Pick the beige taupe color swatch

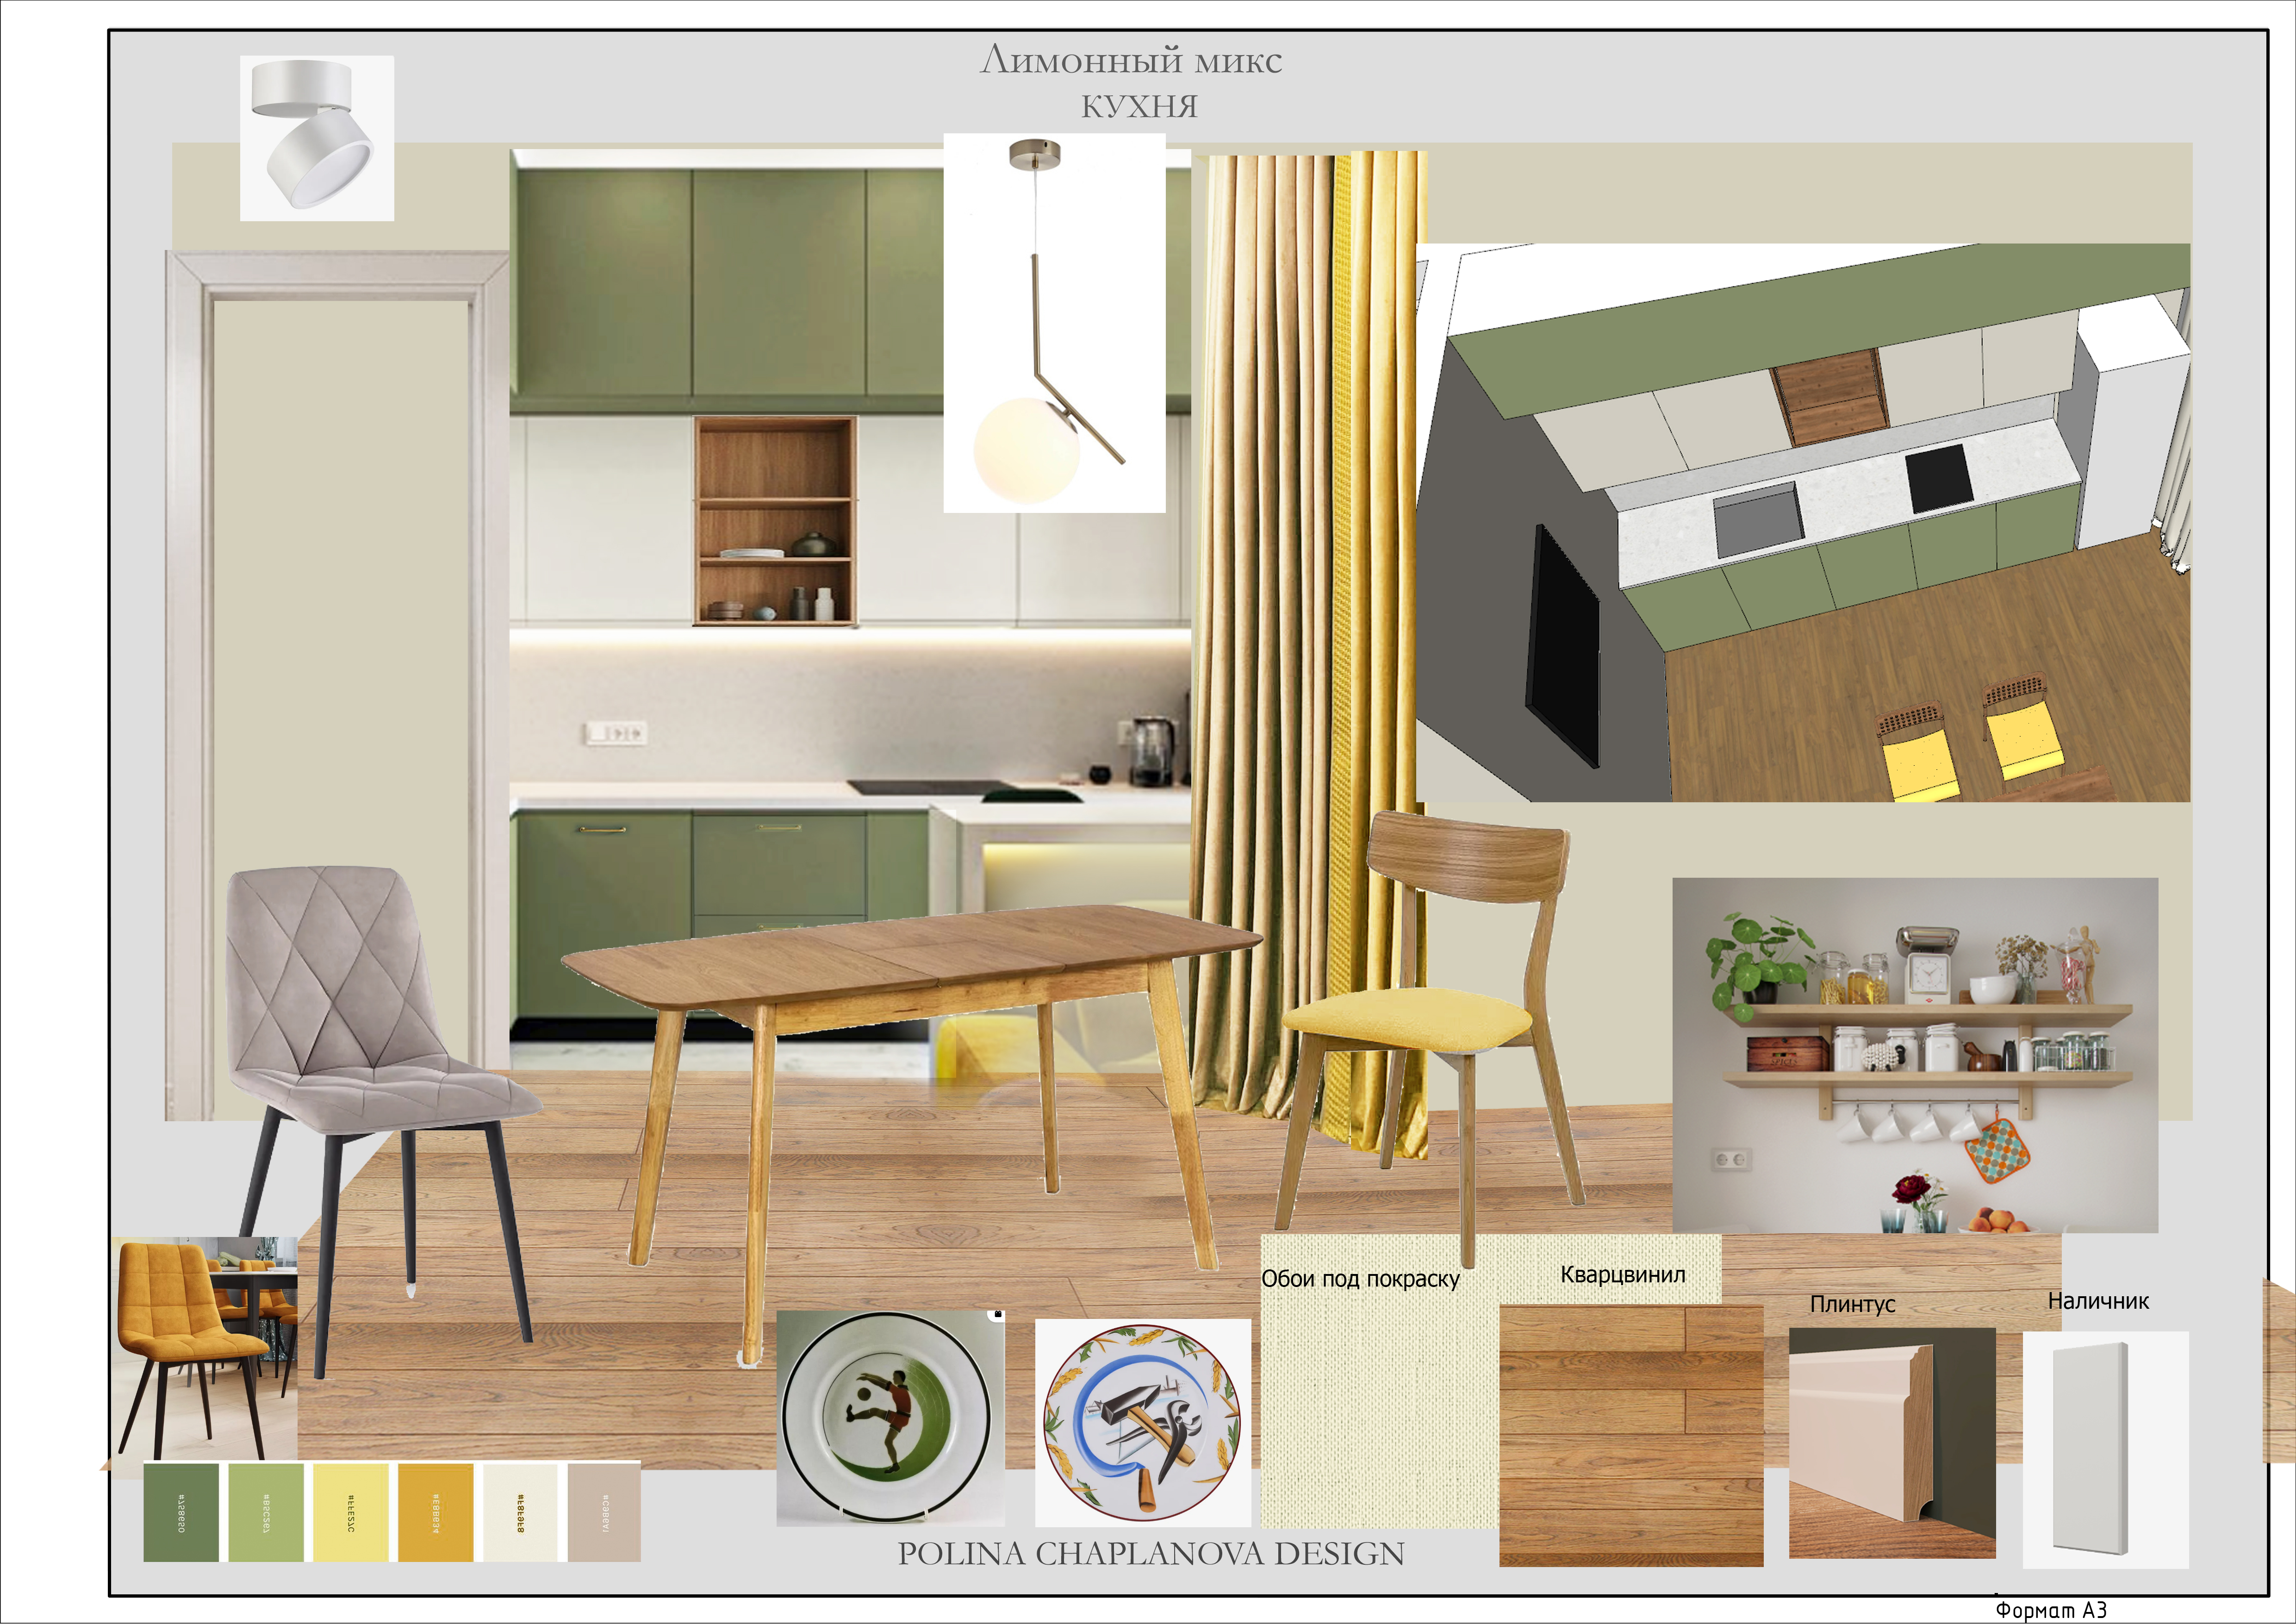pos(604,1512)
